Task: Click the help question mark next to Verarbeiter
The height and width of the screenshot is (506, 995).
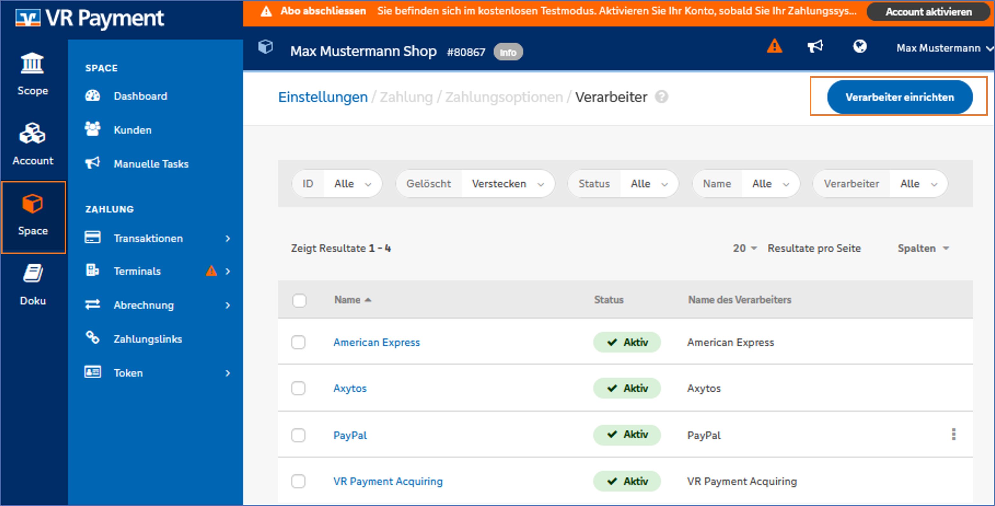Action: pos(662,97)
